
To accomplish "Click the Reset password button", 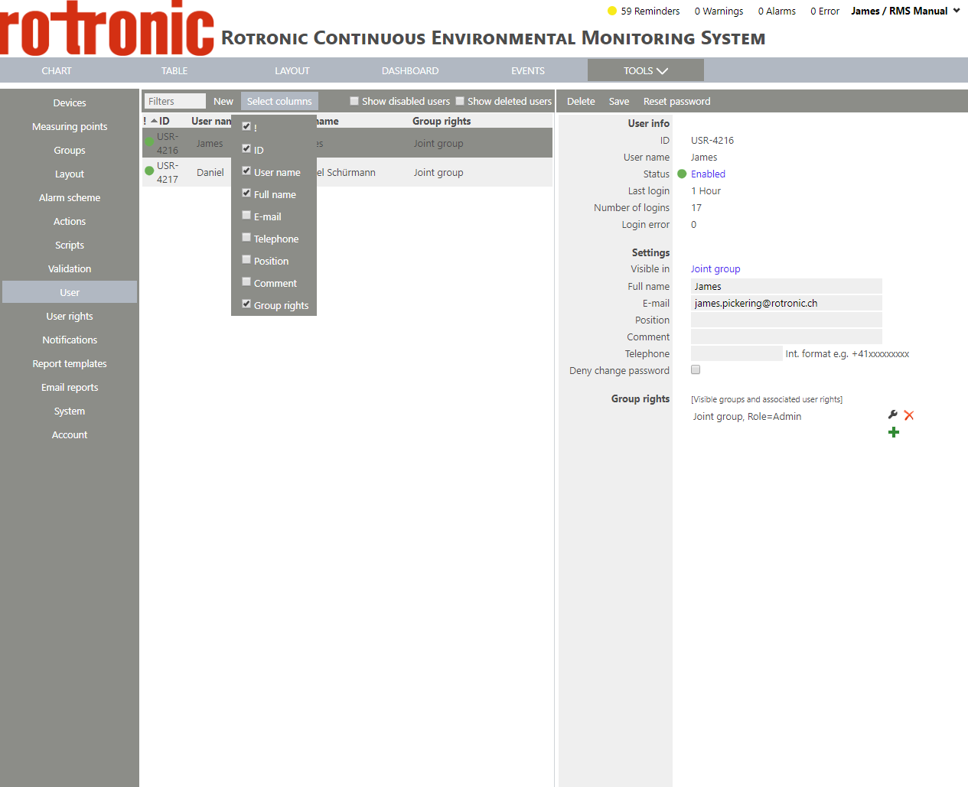I will [x=676, y=101].
